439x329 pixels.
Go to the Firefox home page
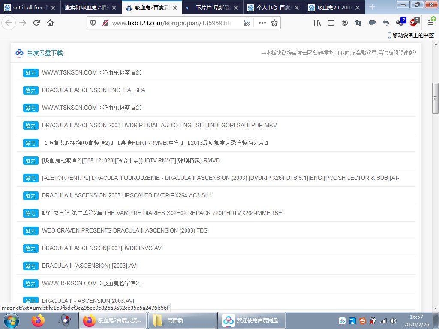pyautogui.click(x=50, y=23)
